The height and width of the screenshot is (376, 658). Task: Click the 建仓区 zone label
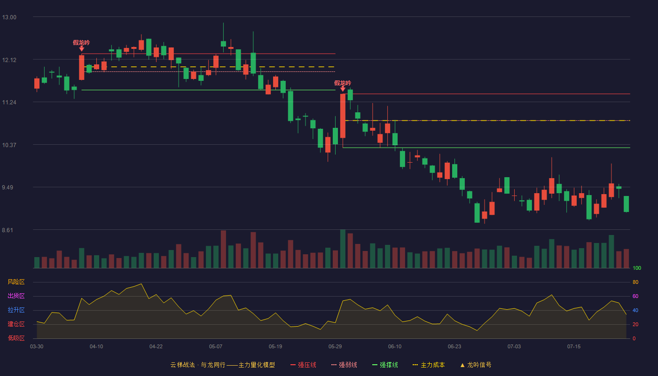[16, 324]
